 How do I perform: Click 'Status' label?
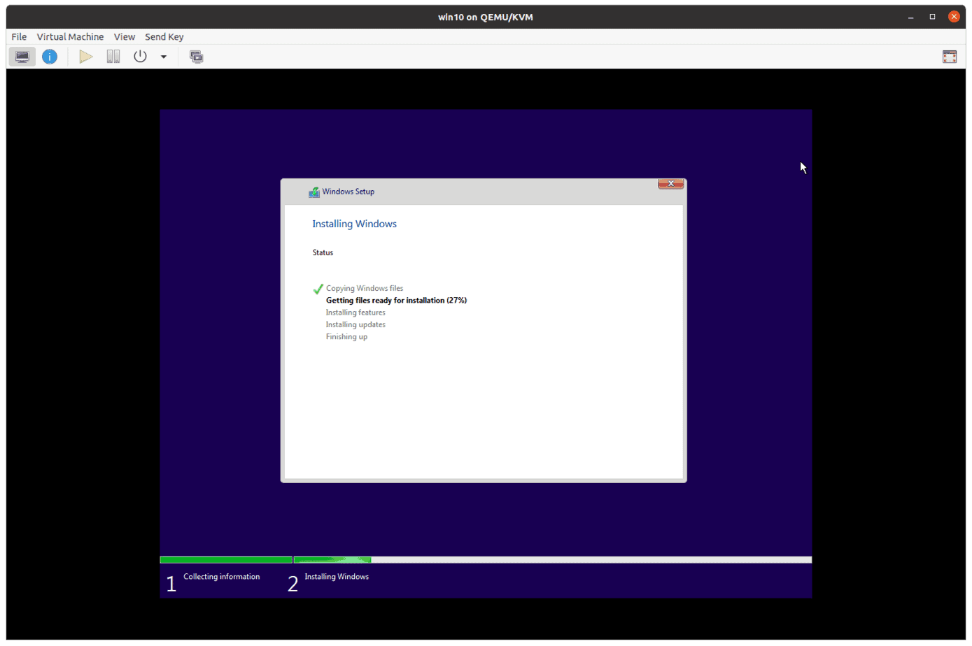(x=323, y=253)
